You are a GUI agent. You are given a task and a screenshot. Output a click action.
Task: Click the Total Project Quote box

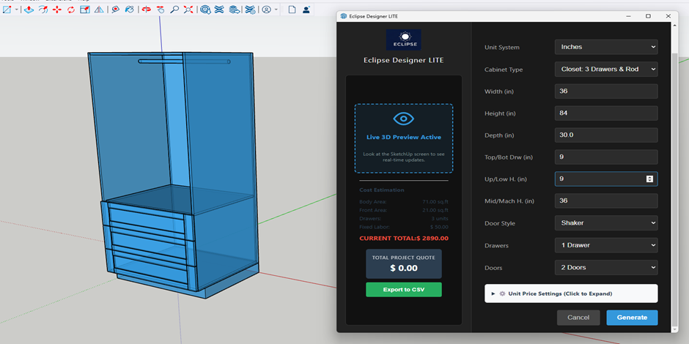pos(403,263)
